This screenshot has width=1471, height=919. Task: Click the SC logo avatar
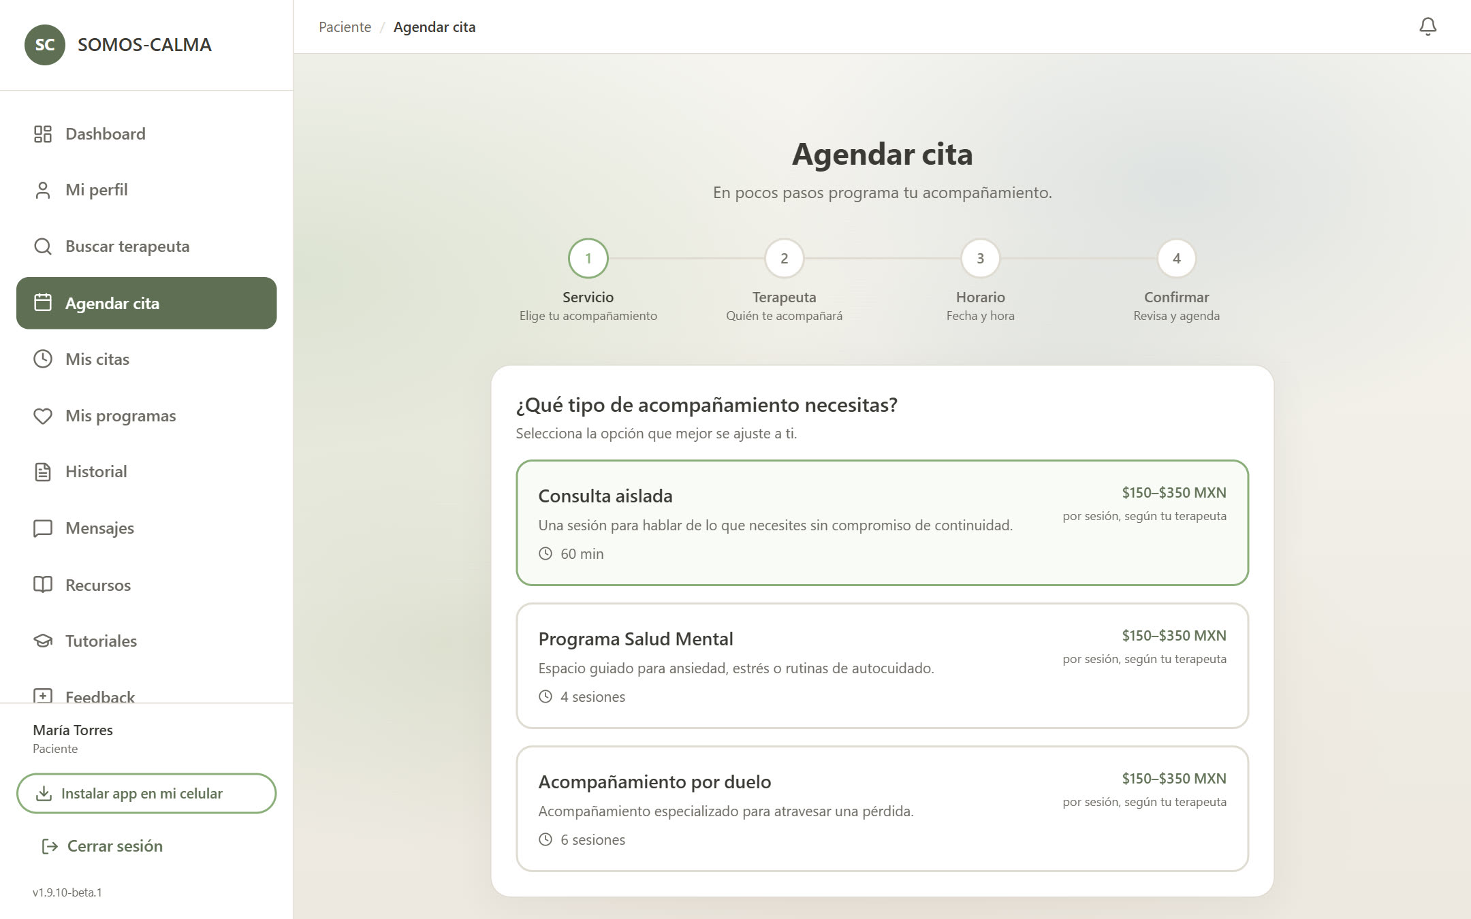point(45,45)
